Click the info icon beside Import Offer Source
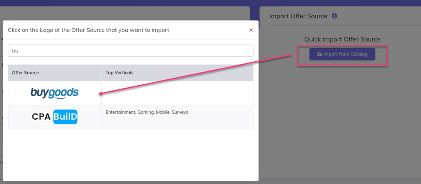Image resolution: width=421 pixels, height=184 pixels. (334, 16)
